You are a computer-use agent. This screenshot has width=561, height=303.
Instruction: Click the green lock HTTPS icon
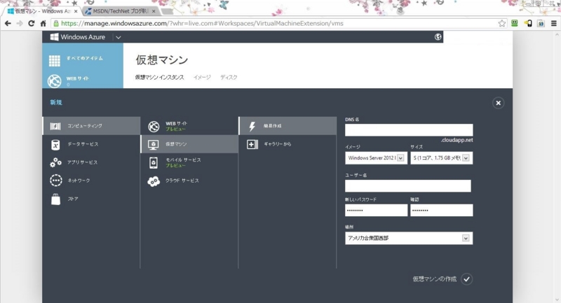(56, 24)
